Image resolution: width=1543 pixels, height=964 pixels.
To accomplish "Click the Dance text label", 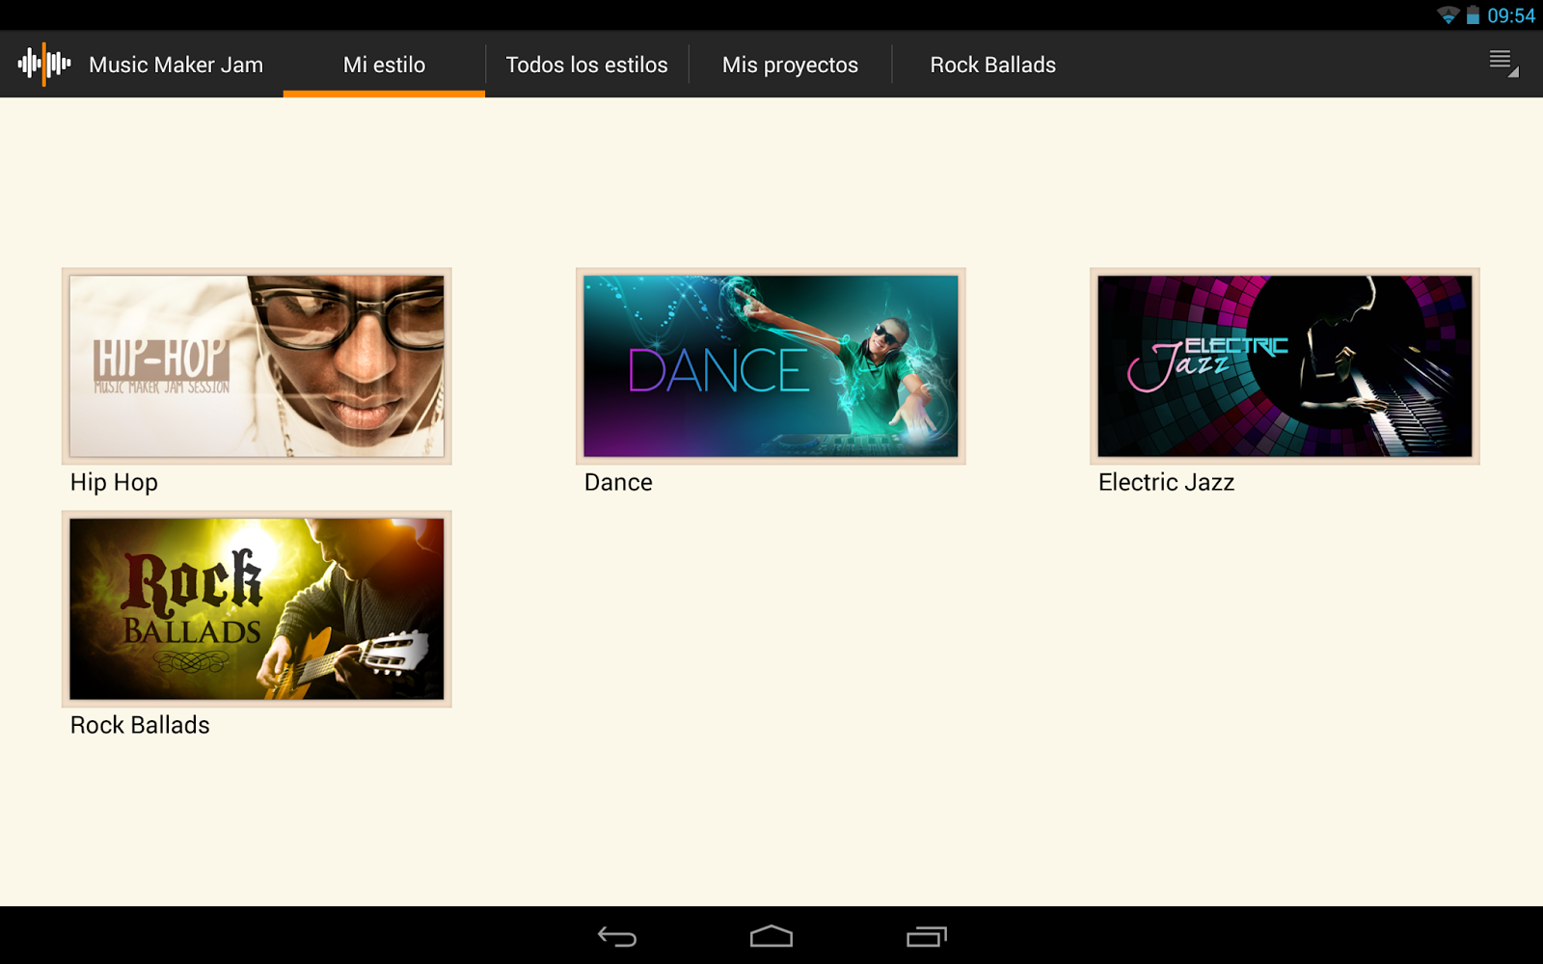I will click(618, 482).
